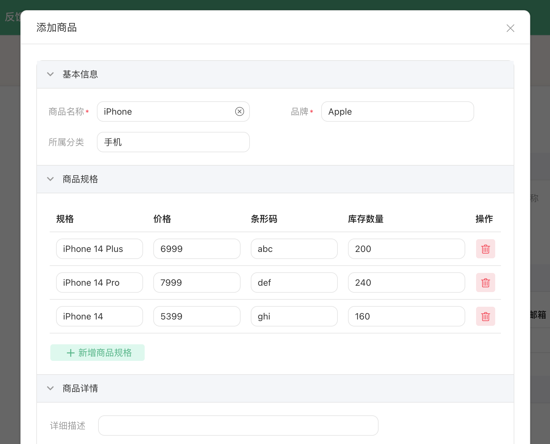
Task: Clear the 商品名称 field with the X icon
Action: [x=240, y=111]
